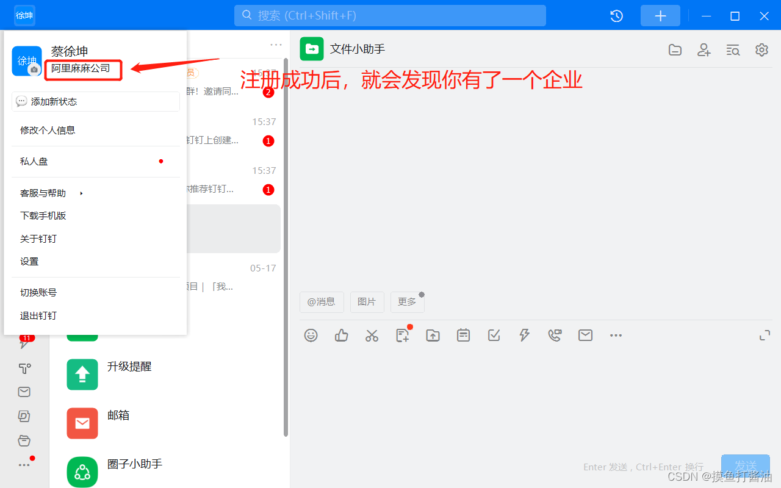Open the drive folder icon in sidebar
The image size is (781, 488).
click(x=24, y=441)
